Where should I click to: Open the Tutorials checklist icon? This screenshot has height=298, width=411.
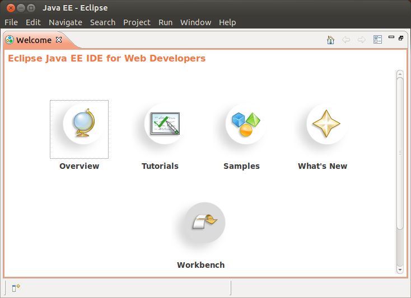[x=165, y=124]
